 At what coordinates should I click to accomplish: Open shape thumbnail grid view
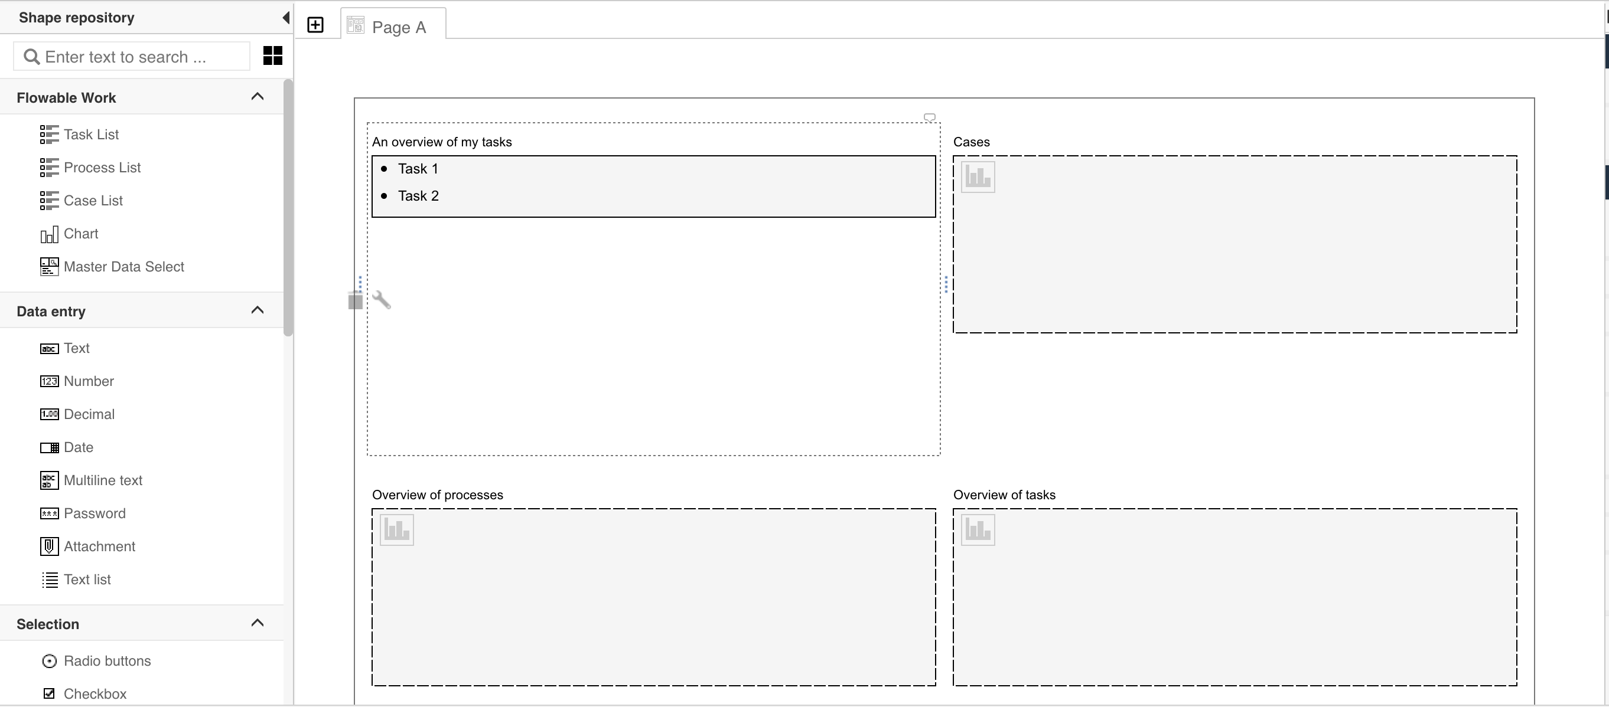[272, 55]
